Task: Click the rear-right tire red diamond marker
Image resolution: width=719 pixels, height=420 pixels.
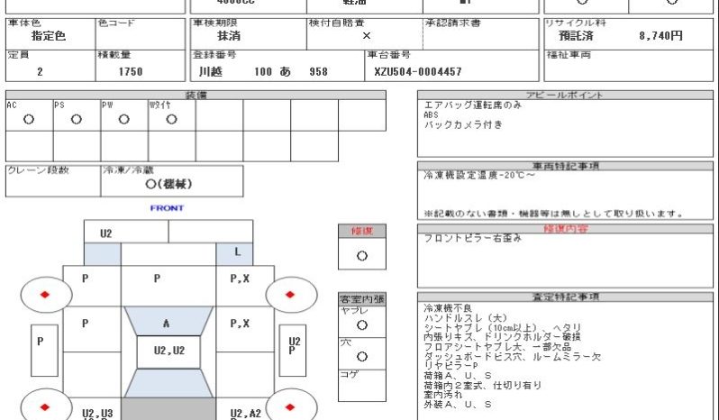Action: click(x=290, y=406)
